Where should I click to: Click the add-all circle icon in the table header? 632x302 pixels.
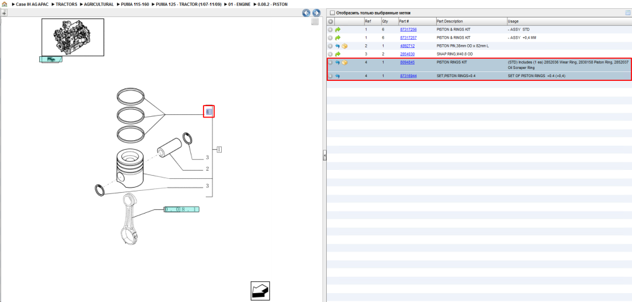click(331, 21)
